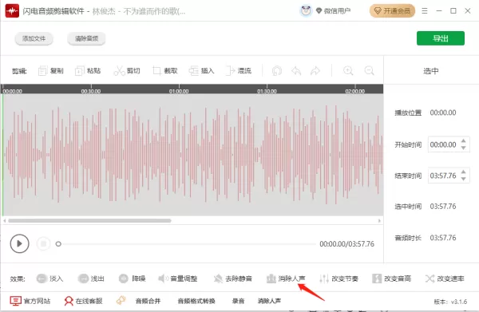Start playback with the play button
Viewport: 479px width, 312px height.
click(x=19, y=243)
